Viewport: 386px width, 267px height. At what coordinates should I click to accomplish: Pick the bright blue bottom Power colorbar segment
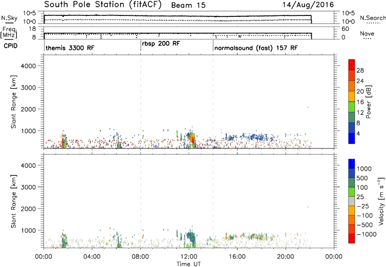pos(352,138)
